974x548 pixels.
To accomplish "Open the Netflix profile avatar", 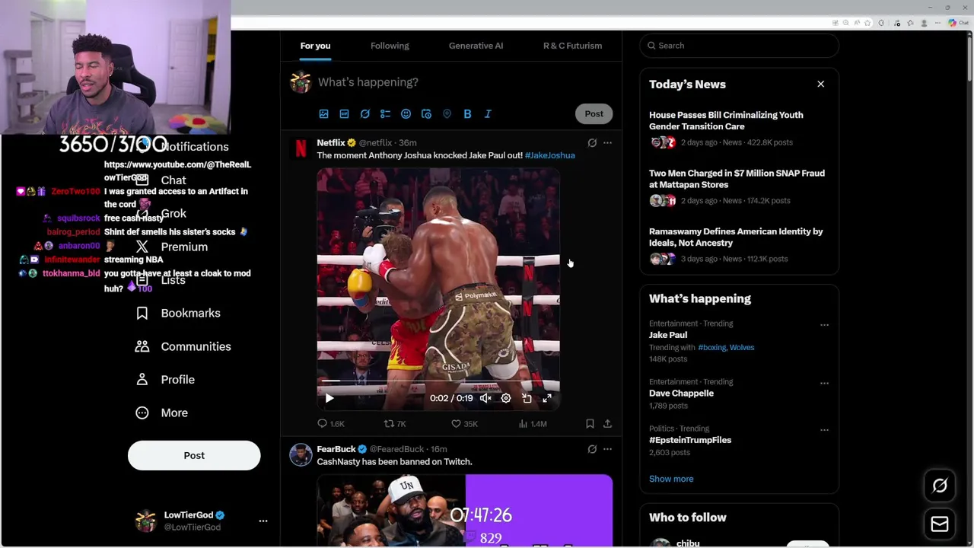I will point(301,148).
